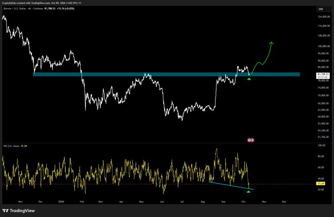This screenshot has width=334, height=217.
Task: Click the 2026 year label on time axis
Action: tap(61, 202)
